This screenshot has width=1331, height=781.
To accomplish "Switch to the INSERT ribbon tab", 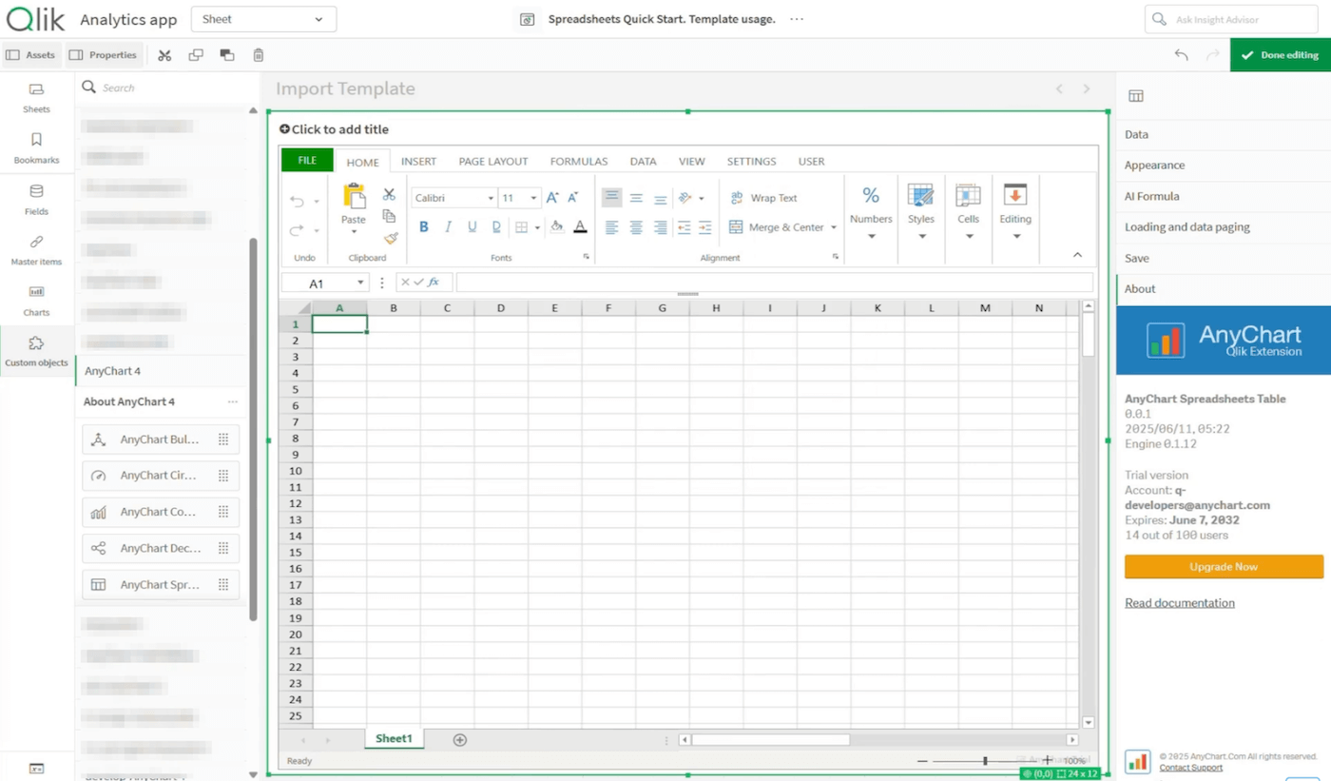I will (x=418, y=162).
